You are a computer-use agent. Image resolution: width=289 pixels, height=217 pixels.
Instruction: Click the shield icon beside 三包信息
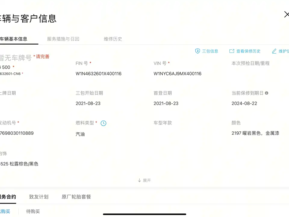197,51
